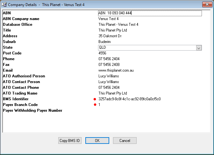Select the Address value 35 Oakmont Dr
This screenshot has width=214, height=155.
coord(110,36)
